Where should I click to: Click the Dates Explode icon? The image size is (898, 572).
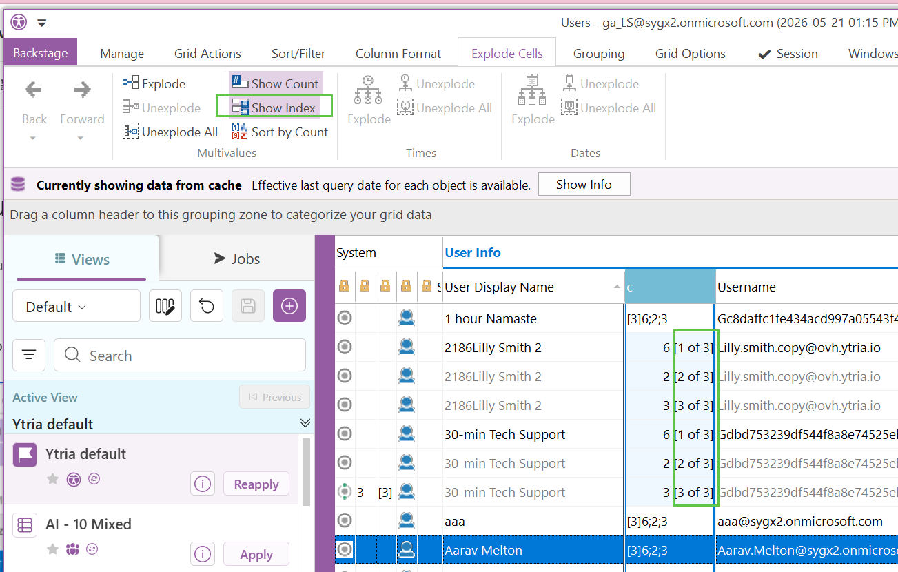(x=532, y=90)
